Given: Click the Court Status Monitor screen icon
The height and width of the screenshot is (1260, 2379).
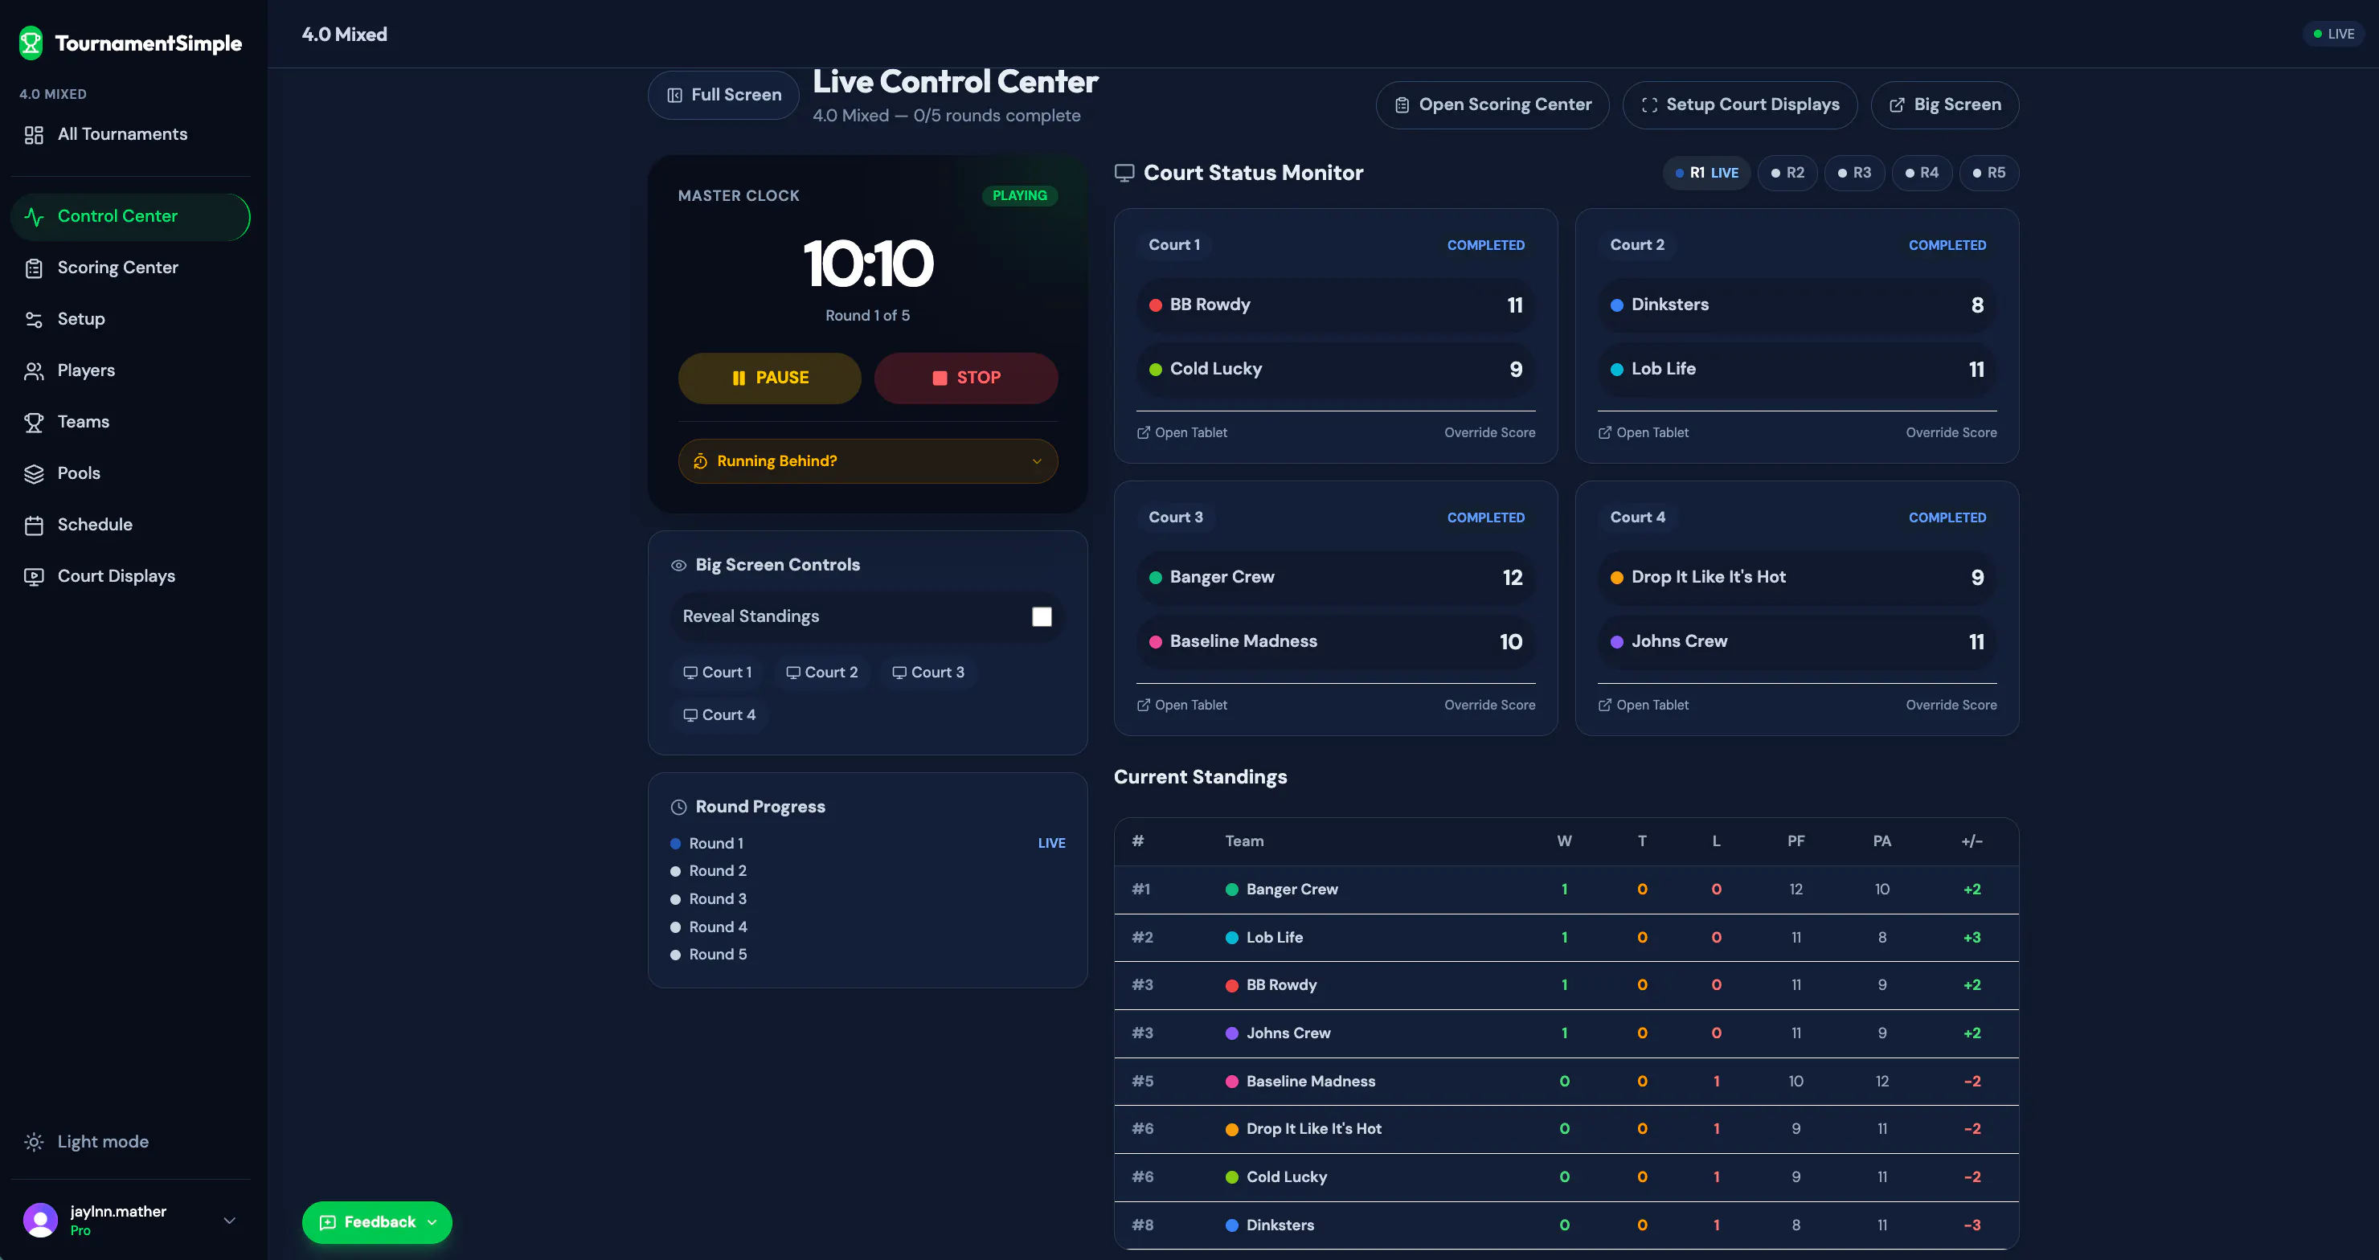Looking at the screenshot, I should [1124, 173].
